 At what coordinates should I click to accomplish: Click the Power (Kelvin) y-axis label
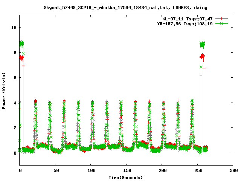click(x=4, y=91)
